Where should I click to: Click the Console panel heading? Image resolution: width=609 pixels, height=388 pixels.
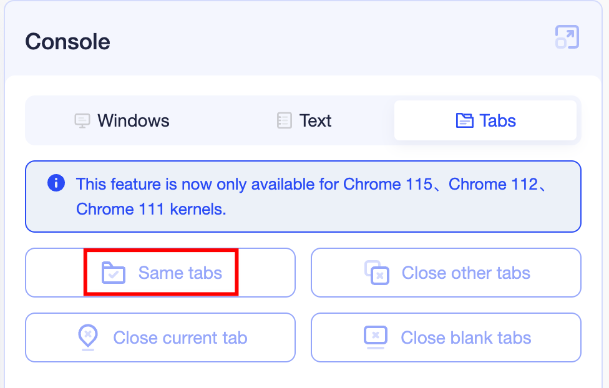67,42
